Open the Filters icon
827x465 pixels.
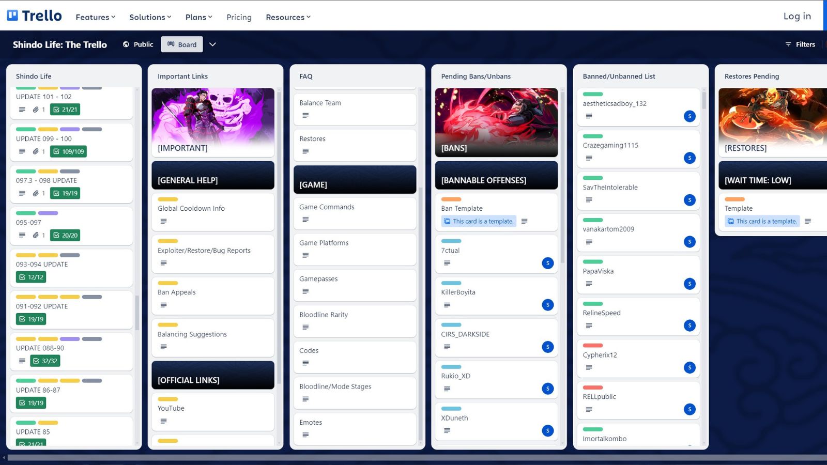tap(788, 44)
